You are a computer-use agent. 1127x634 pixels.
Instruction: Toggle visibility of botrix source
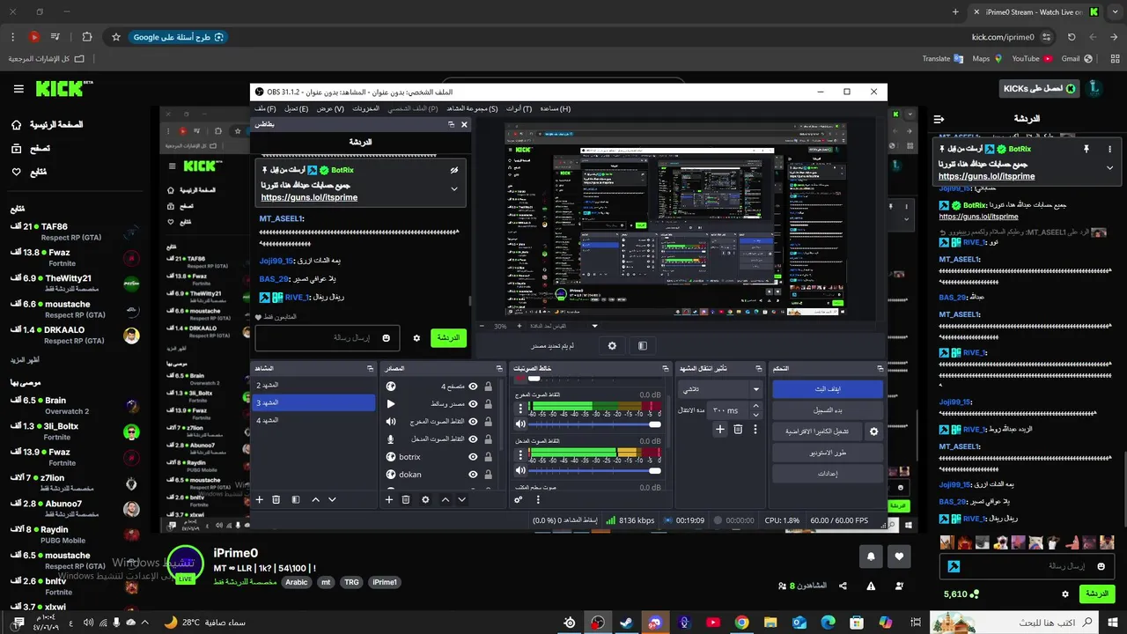474,457
